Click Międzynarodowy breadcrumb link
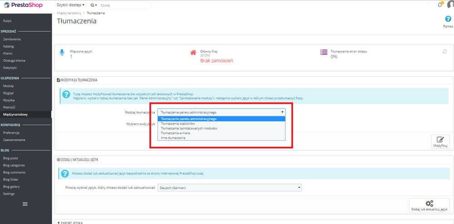Screen dimensions: 454x224 (x=69, y=13)
